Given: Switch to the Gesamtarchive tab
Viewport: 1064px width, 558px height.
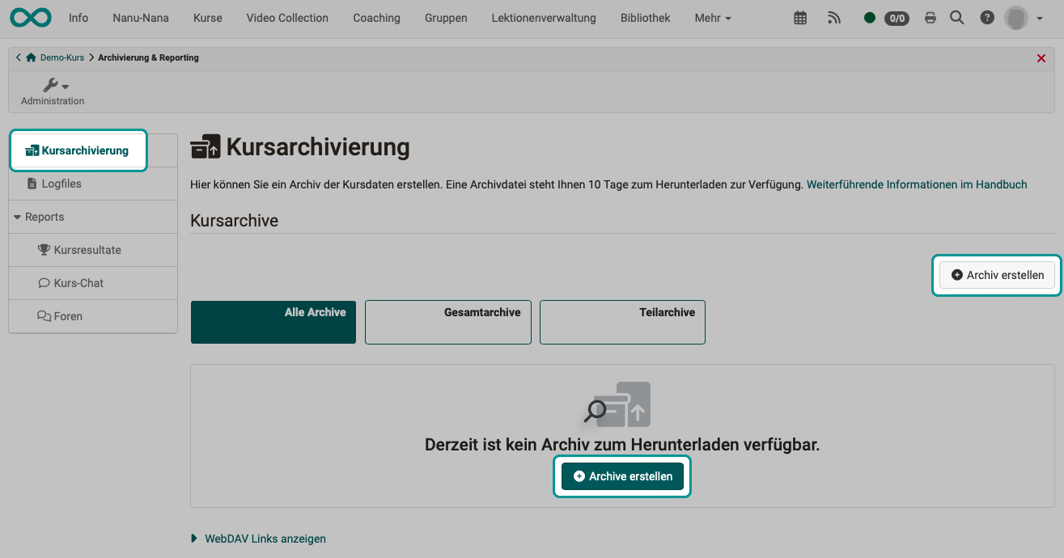Looking at the screenshot, I should click(x=448, y=322).
